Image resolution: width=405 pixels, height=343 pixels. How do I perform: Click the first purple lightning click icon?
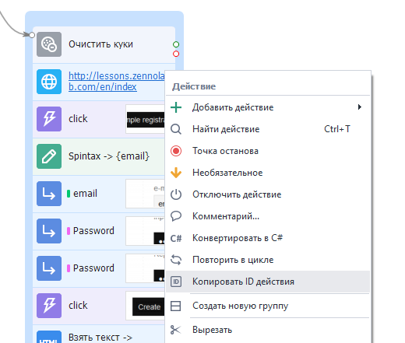pos(49,119)
